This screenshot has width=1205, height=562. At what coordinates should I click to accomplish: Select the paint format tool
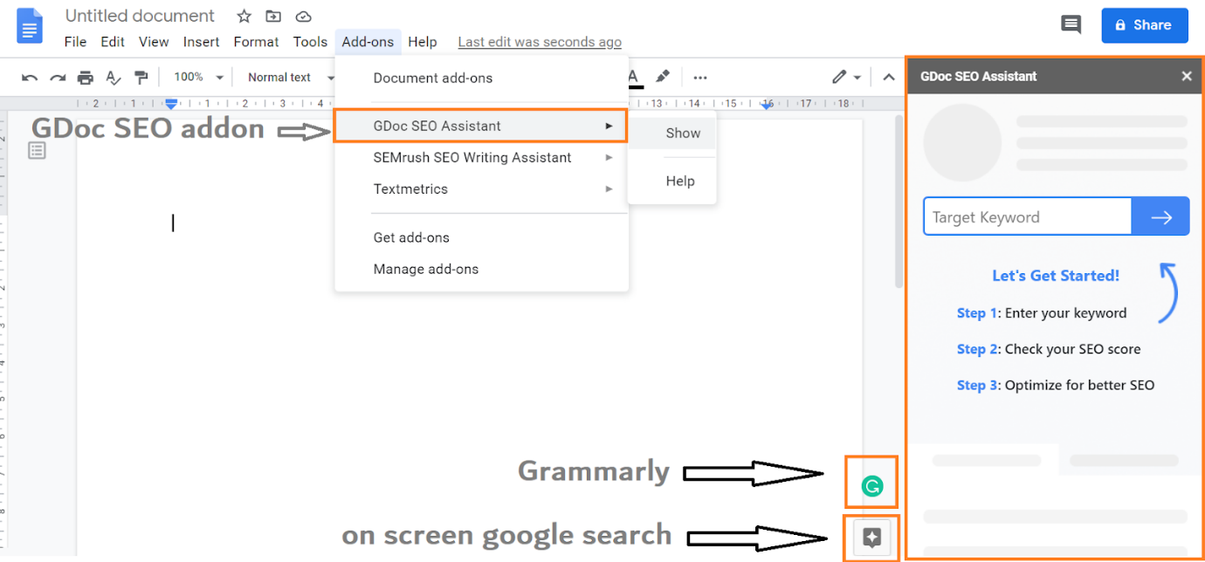(141, 78)
